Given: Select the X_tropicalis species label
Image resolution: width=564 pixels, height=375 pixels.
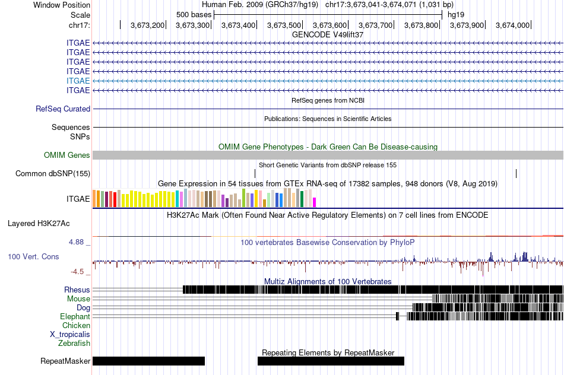Looking at the screenshot, I should [70, 335].
